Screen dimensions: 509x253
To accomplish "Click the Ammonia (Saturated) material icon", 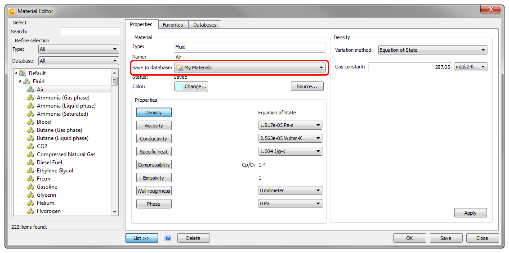I will [x=31, y=114].
